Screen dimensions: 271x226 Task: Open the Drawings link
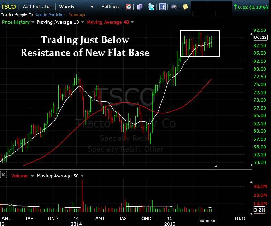(x=77, y=15)
